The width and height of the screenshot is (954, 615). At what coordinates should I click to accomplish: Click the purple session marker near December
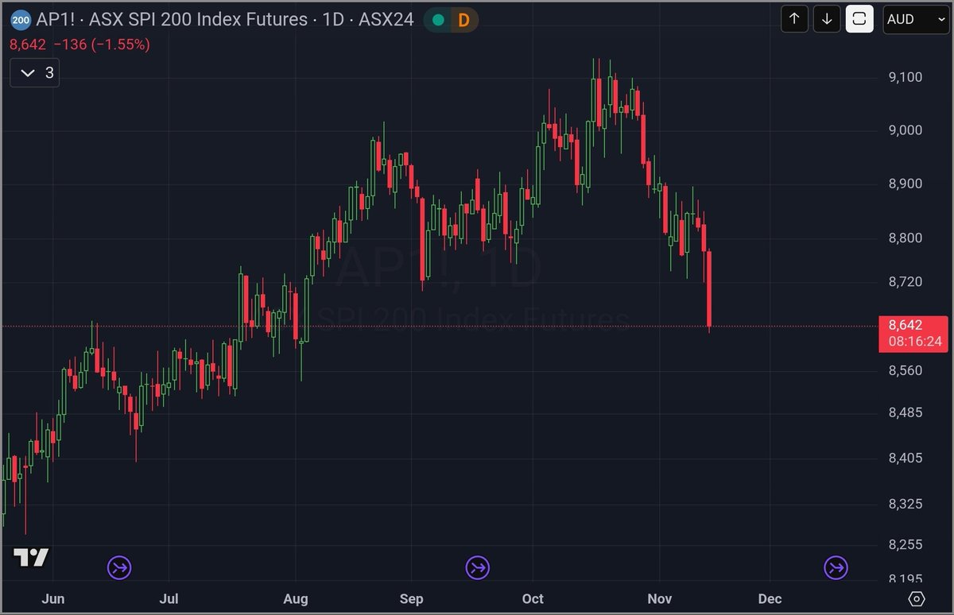tap(835, 567)
